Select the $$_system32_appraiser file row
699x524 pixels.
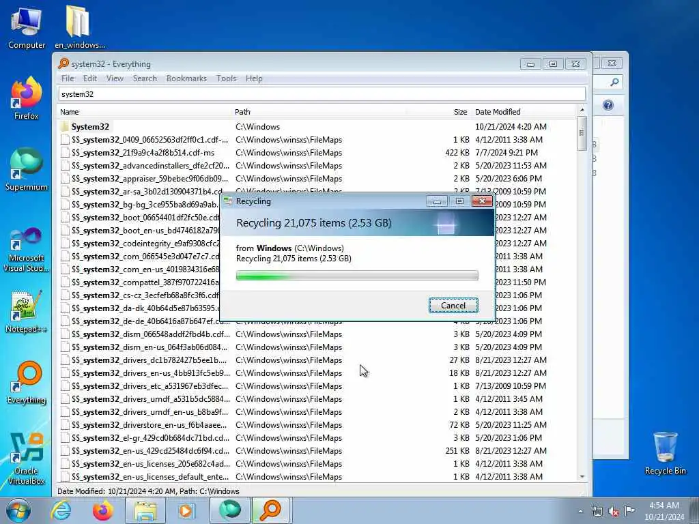click(317, 178)
